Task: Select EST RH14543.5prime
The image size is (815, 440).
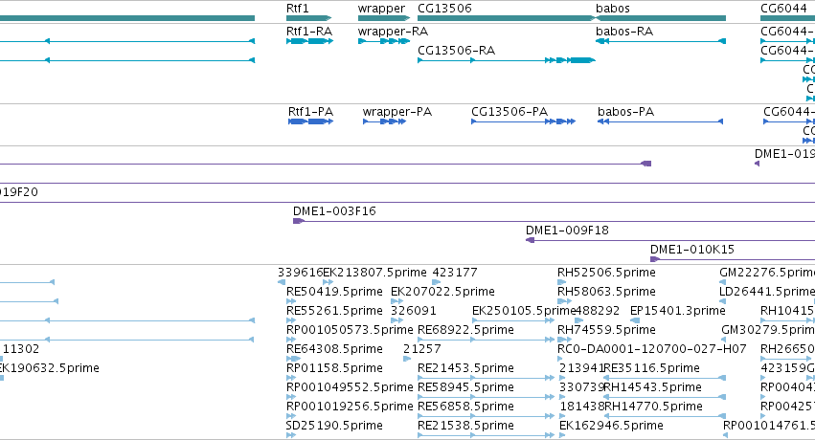Action: [653, 387]
